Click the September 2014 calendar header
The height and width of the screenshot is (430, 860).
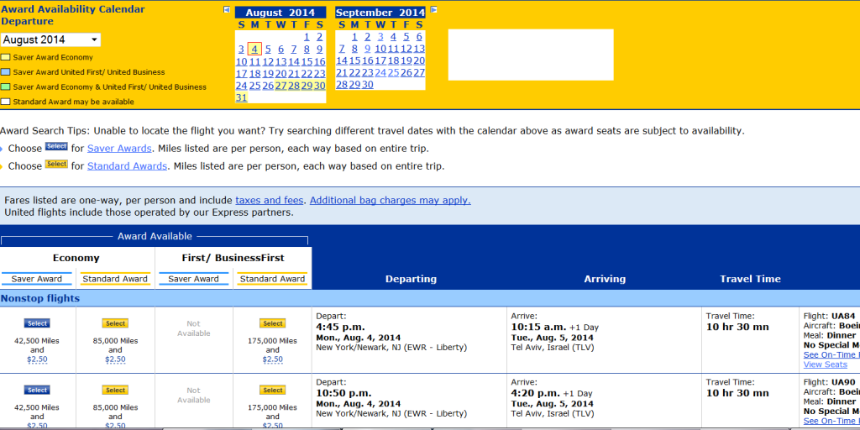click(380, 13)
